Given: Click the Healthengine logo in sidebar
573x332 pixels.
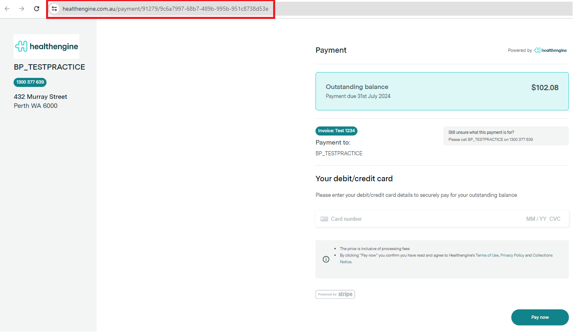Looking at the screenshot, I should pyautogui.click(x=46, y=47).
